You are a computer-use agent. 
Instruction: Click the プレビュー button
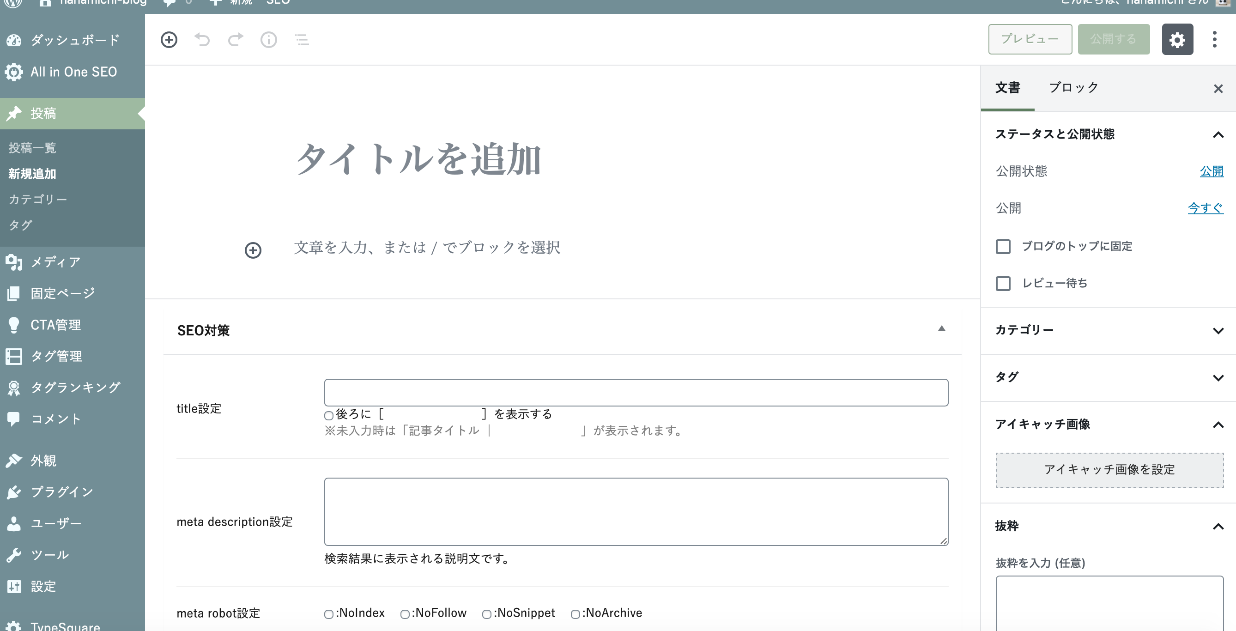point(1030,39)
